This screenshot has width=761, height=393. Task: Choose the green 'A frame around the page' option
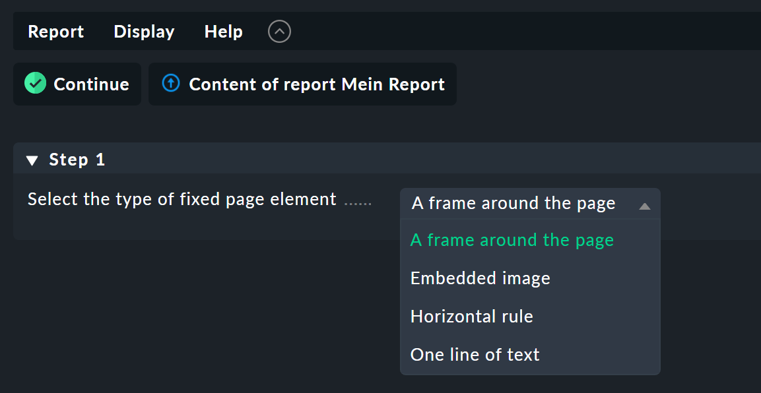(512, 240)
